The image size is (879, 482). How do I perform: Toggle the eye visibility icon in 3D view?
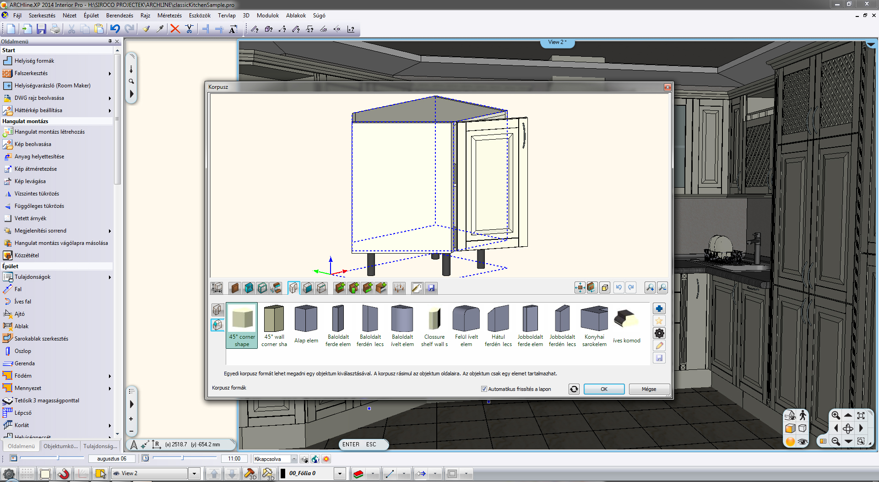[x=803, y=442]
